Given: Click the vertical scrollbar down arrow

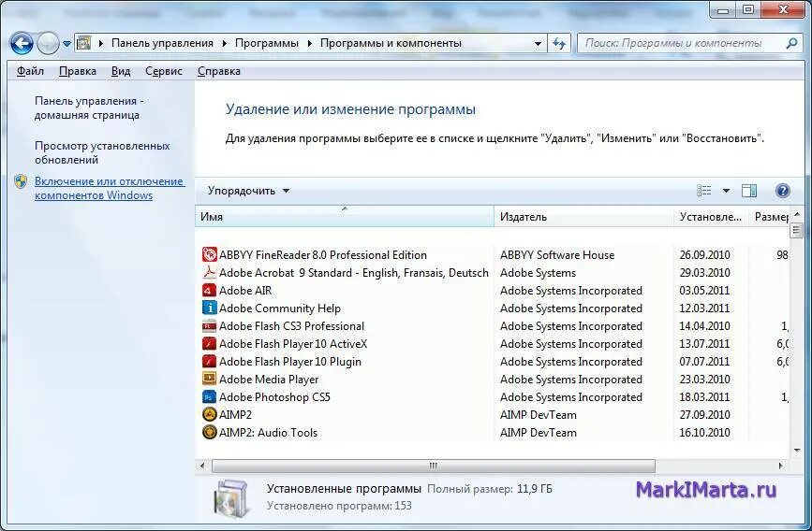Looking at the screenshot, I should coord(797,451).
